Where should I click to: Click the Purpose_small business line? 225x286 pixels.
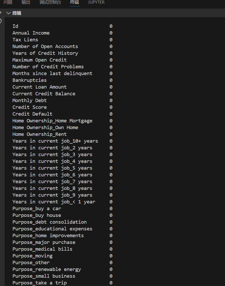pos(44,276)
